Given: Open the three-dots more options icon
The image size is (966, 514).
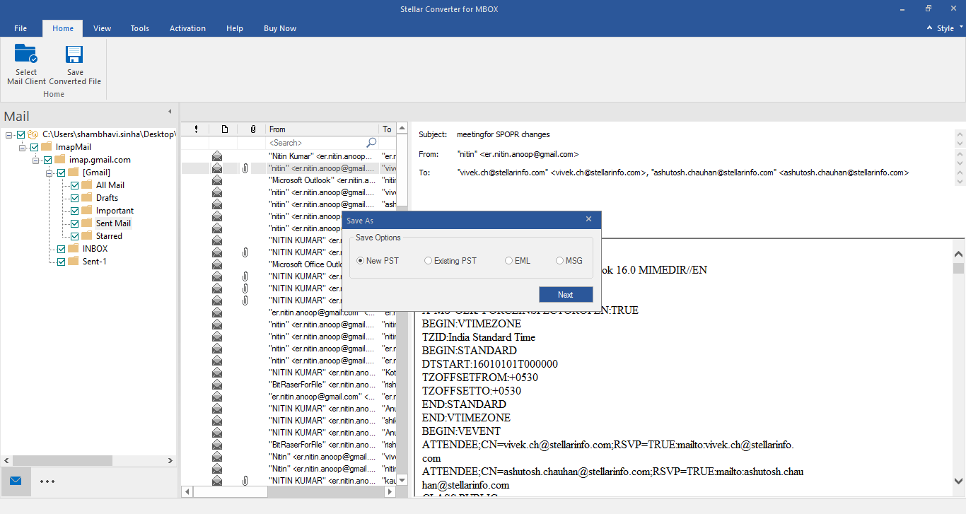Looking at the screenshot, I should [47, 481].
